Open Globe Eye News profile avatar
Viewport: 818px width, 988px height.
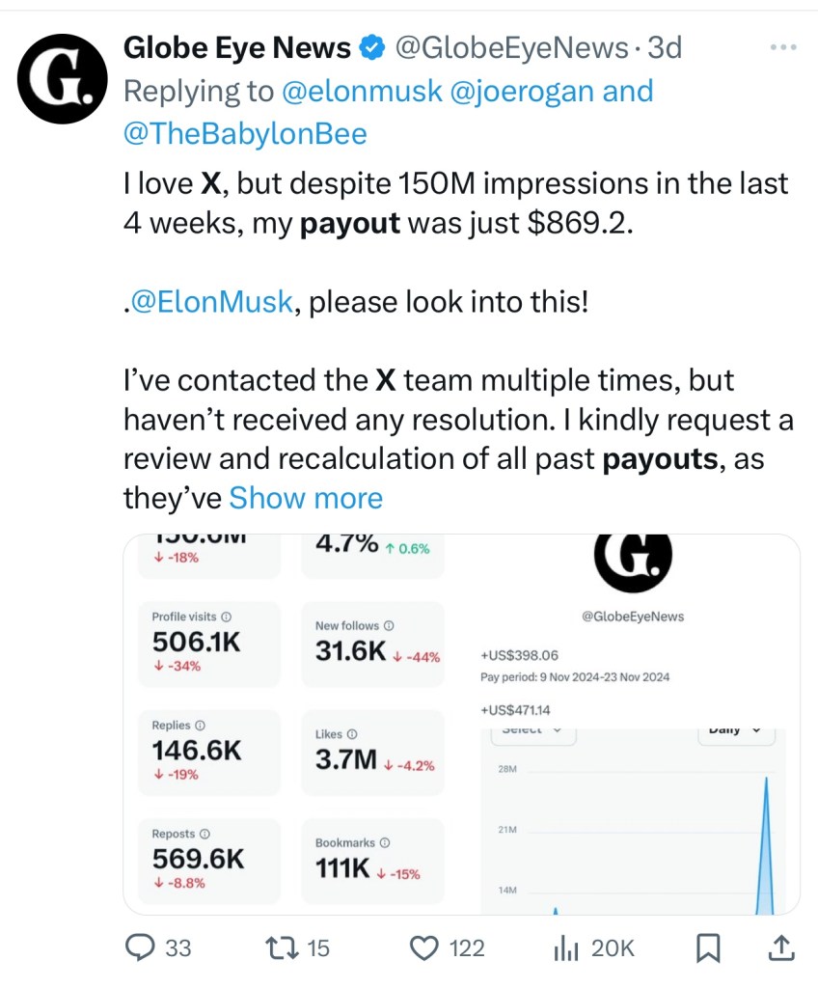pyautogui.click(x=63, y=78)
